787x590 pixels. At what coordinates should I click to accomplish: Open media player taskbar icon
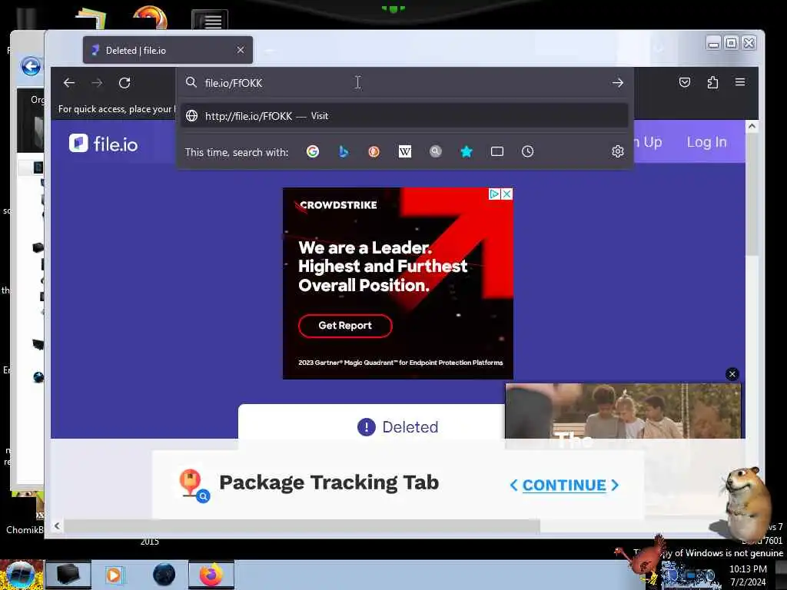[115, 575]
